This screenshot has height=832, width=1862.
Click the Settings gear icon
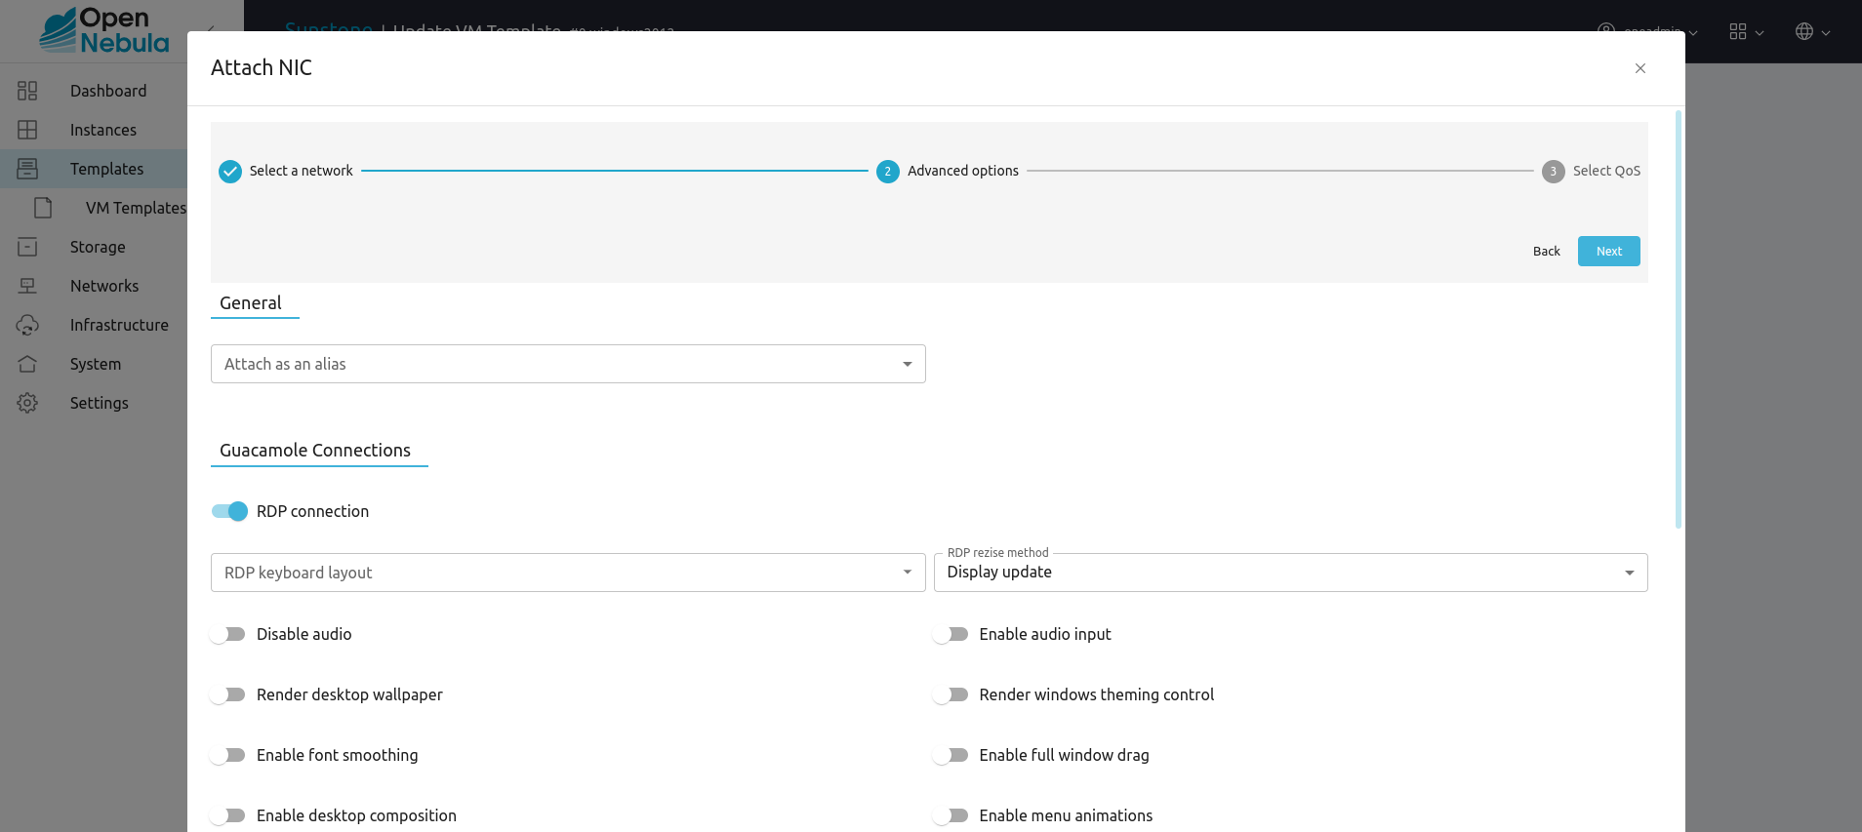point(27,403)
